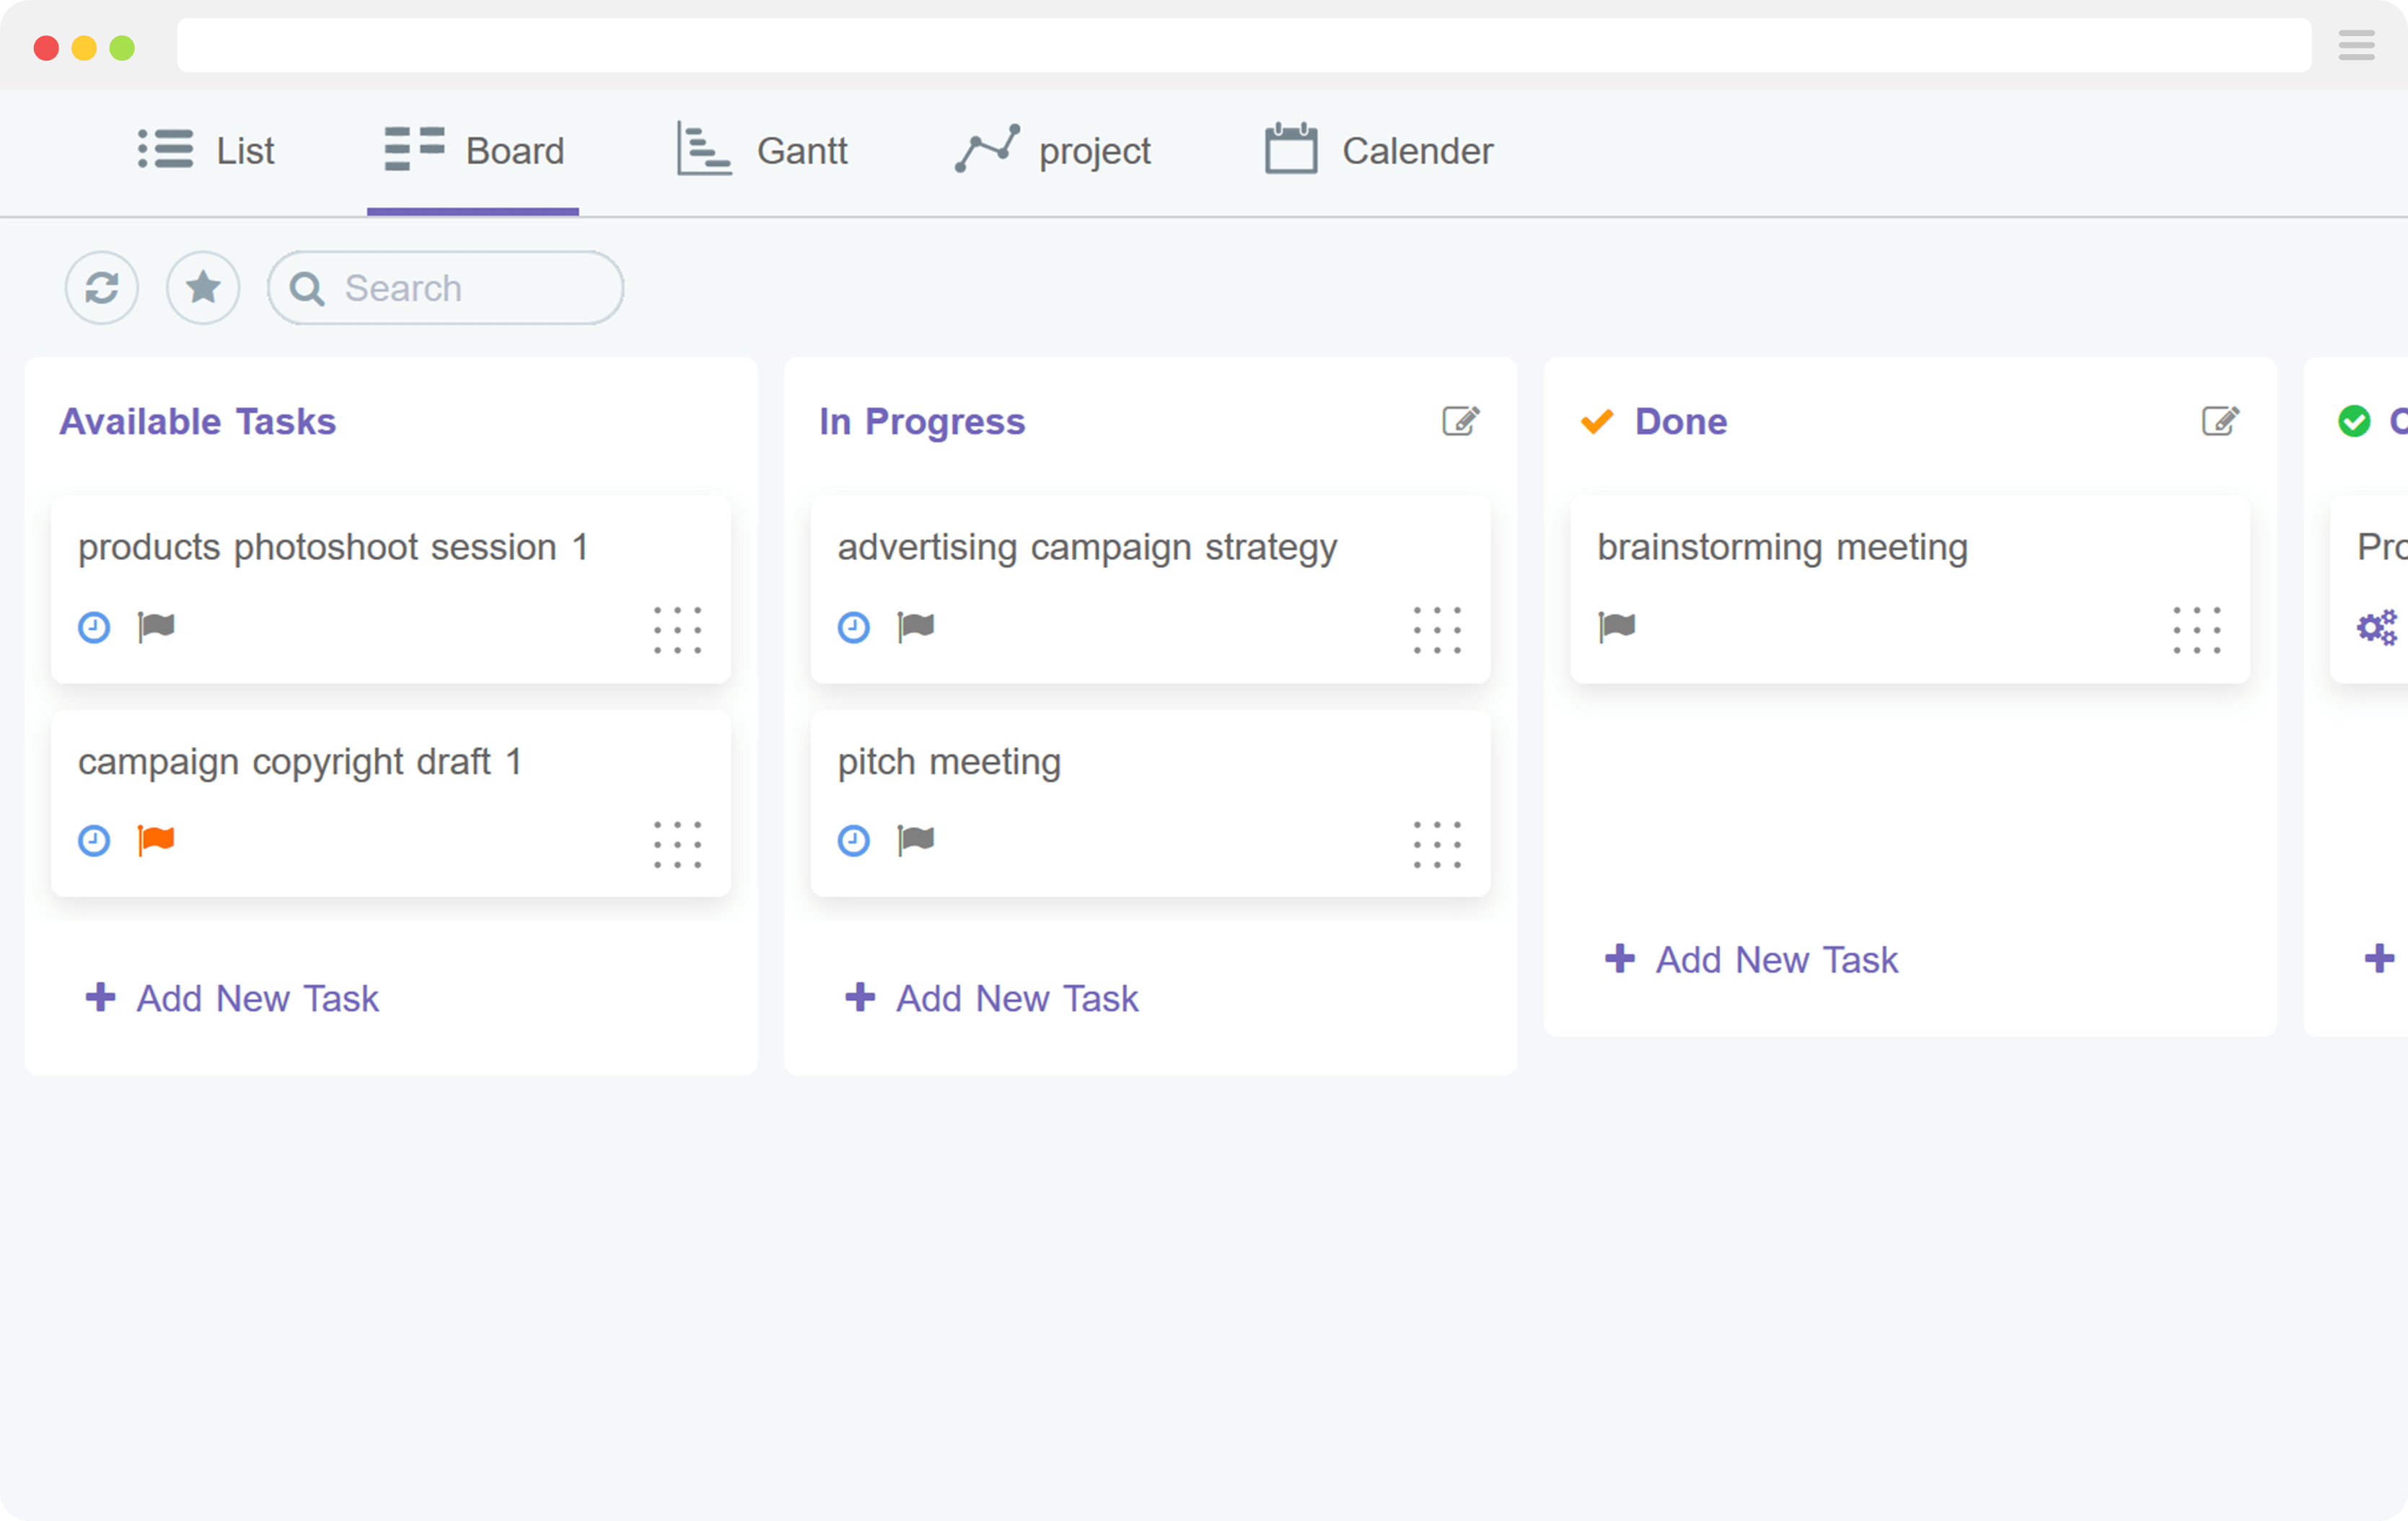Click the orange flag on campaign copyright draft 1
This screenshot has width=2408, height=1521.
156,840
